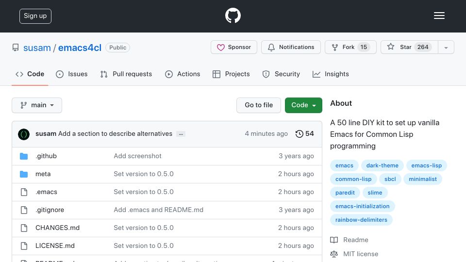Viewport: 466px width, 262px height.
Task: Open the emacs4cl repository link
Action: 80,48
